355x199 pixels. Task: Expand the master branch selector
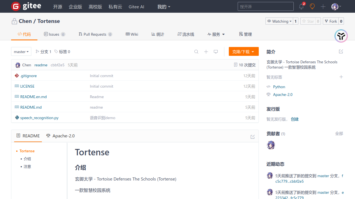21,52
